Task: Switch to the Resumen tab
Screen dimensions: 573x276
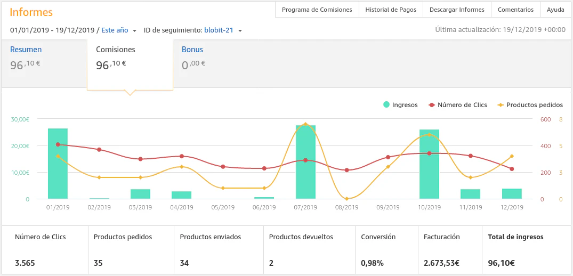Action: click(x=26, y=50)
